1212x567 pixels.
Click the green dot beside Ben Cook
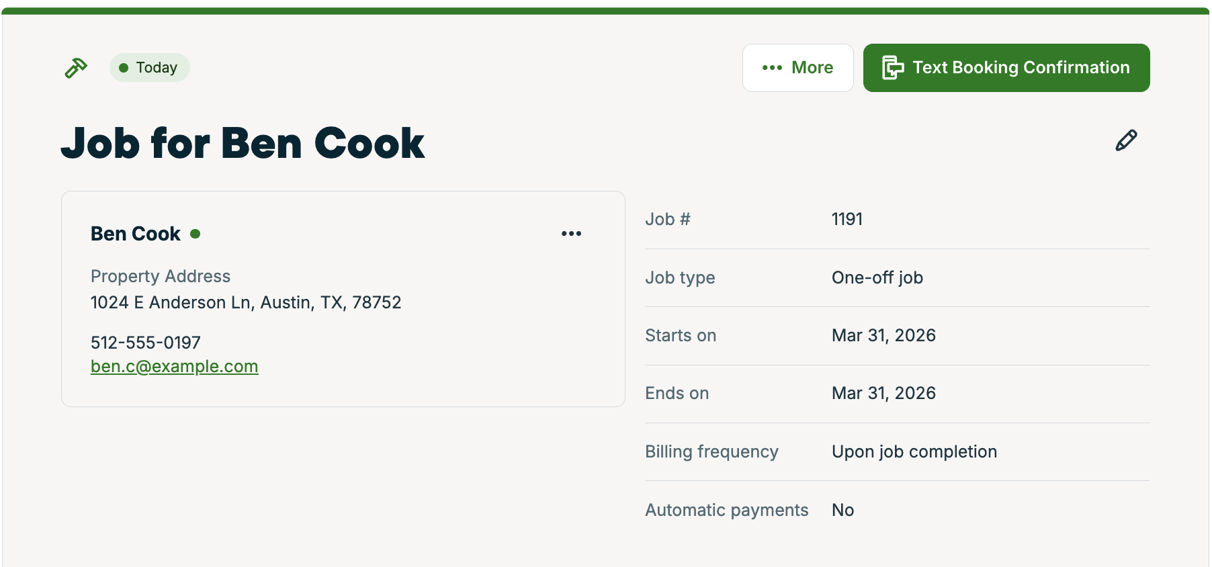point(196,234)
